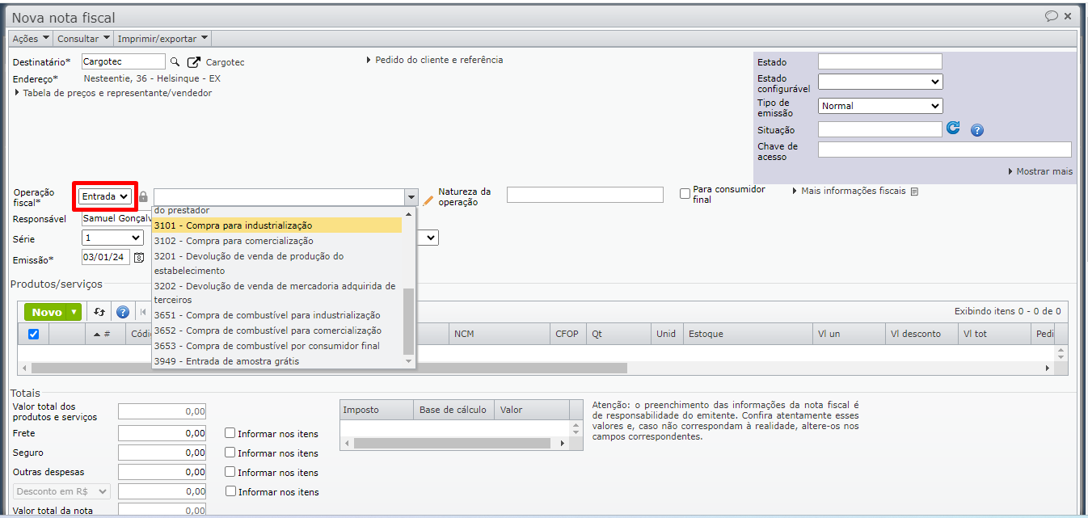Click the lock icon beside Operação fiscal
This screenshot has width=1088, height=518.
point(143,196)
